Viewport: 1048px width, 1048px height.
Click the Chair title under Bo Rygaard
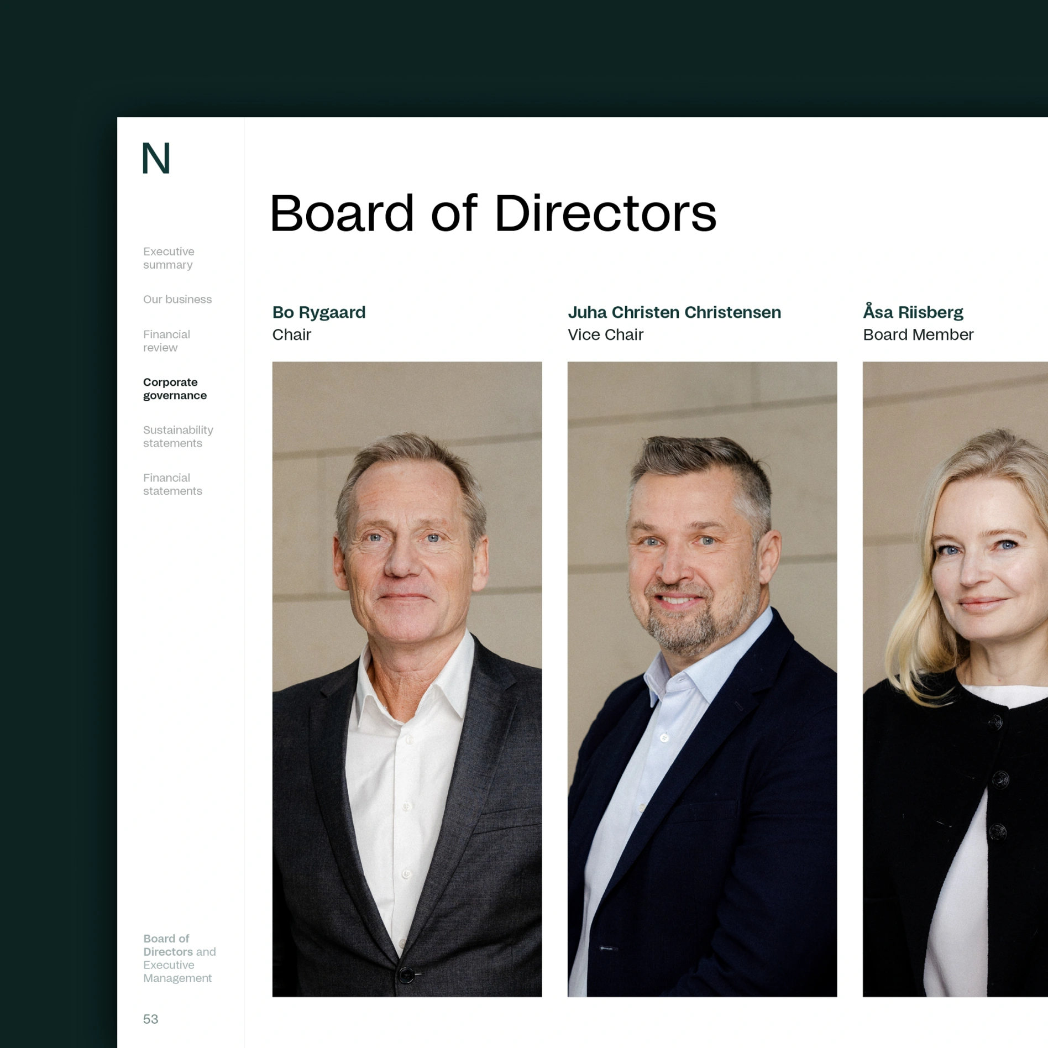coord(291,334)
